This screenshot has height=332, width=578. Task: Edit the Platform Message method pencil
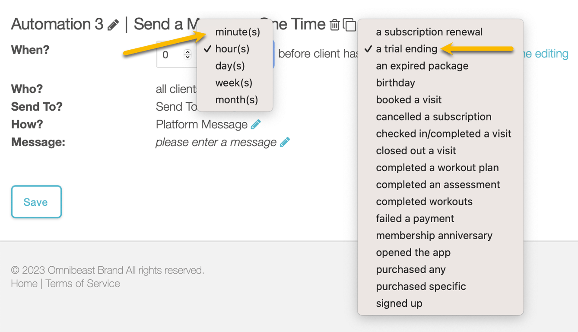[x=256, y=124]
